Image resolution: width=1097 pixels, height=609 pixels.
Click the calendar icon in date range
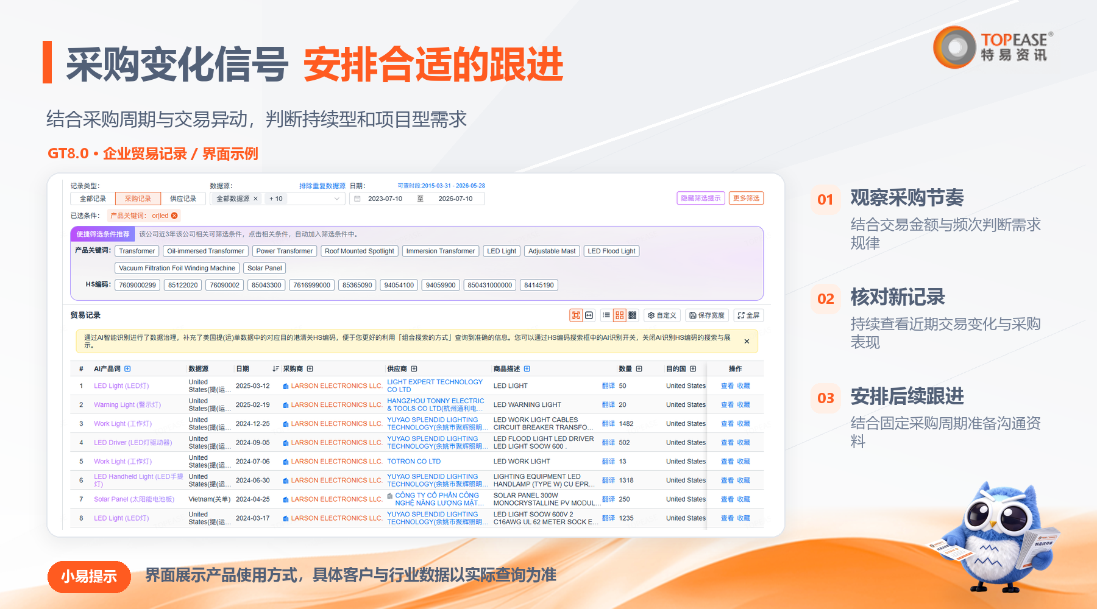tap(357, 199)
